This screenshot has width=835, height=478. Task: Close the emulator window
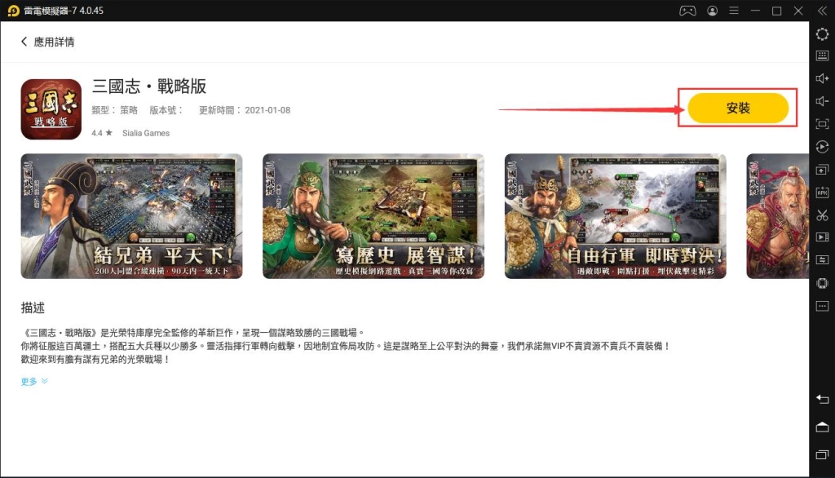(x=797, y=11)
